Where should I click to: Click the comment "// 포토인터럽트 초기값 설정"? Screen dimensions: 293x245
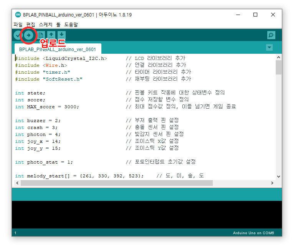[161, 162]
